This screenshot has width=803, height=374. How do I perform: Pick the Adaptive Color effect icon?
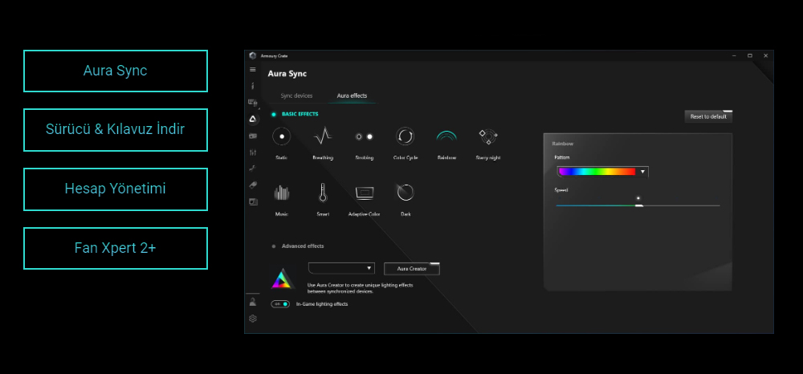364,193
